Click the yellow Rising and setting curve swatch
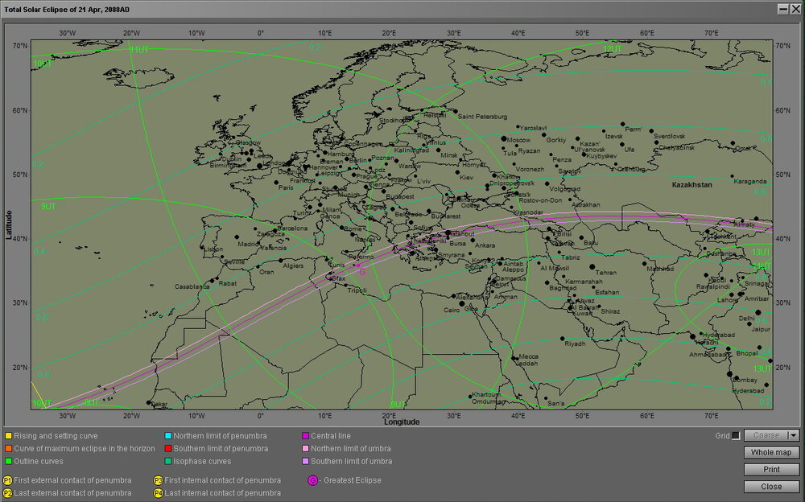The height and width of the screenshot is (502, 805). pyautogui.click(x=8, y=435)
